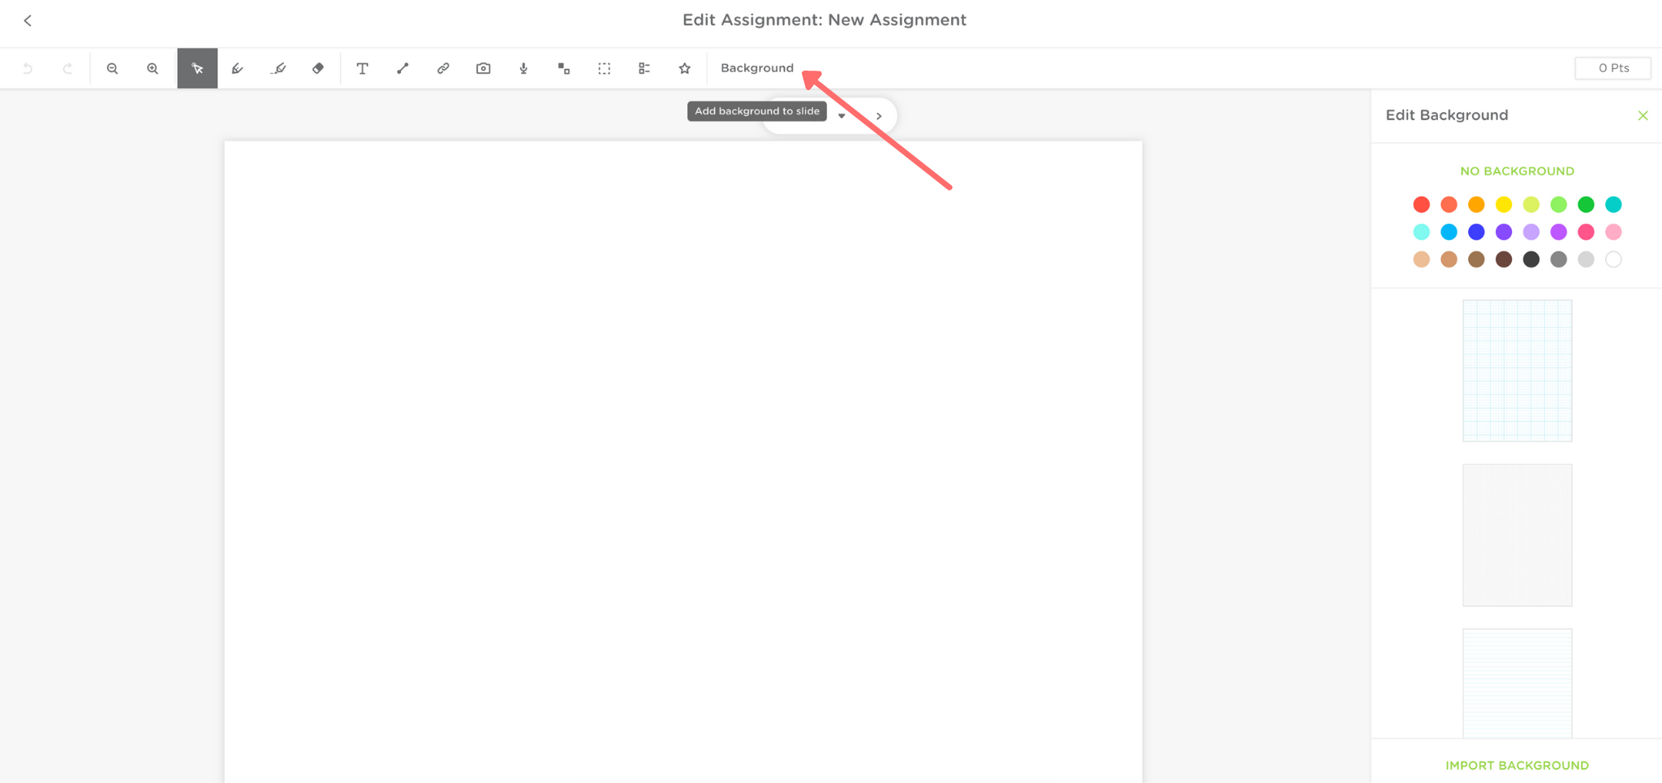Select the Shapes tool
This screenshot has height=783, width=1662.
click(564, 68)
